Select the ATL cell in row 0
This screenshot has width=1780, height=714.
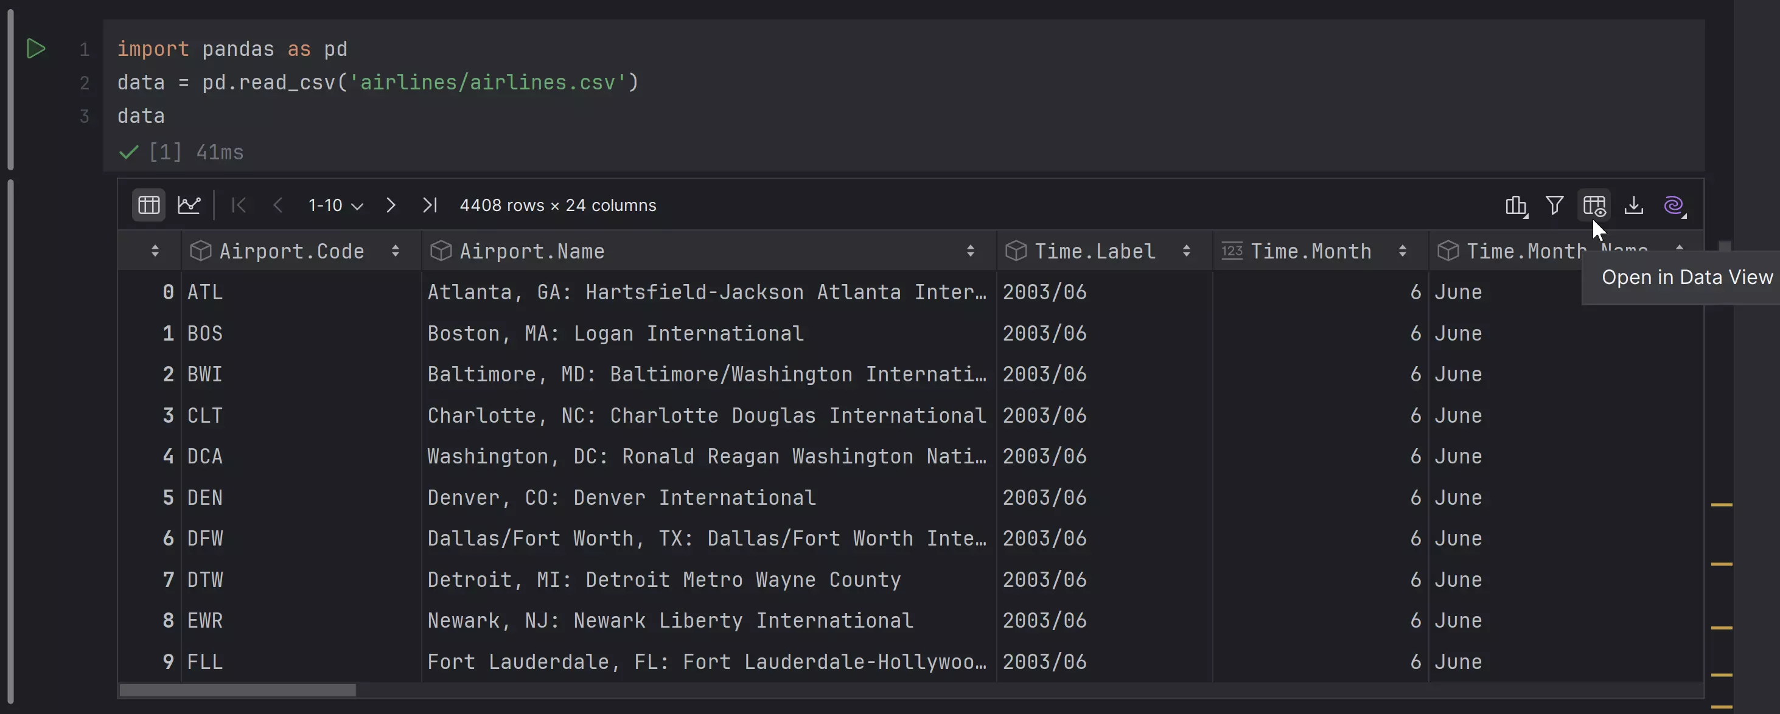coord(205,292)
